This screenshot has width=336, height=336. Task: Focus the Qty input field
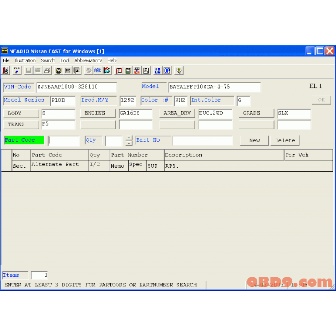(113, 141)
